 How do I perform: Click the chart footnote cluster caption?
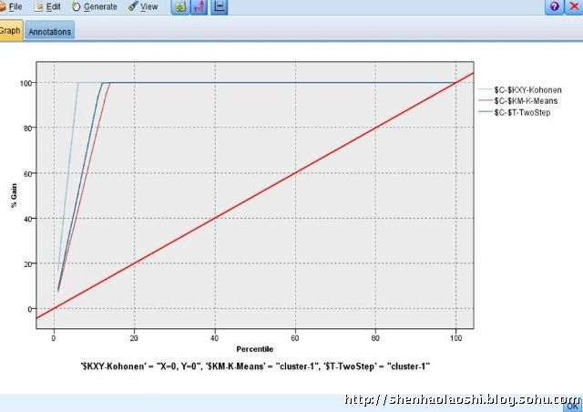(255, 366)
